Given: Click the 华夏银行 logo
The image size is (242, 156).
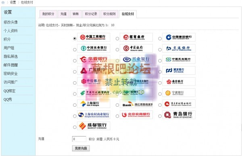Looking at the screenshot, I should point(94,59).
